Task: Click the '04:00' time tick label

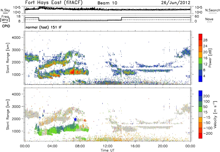Action: (x=52, y=146)
